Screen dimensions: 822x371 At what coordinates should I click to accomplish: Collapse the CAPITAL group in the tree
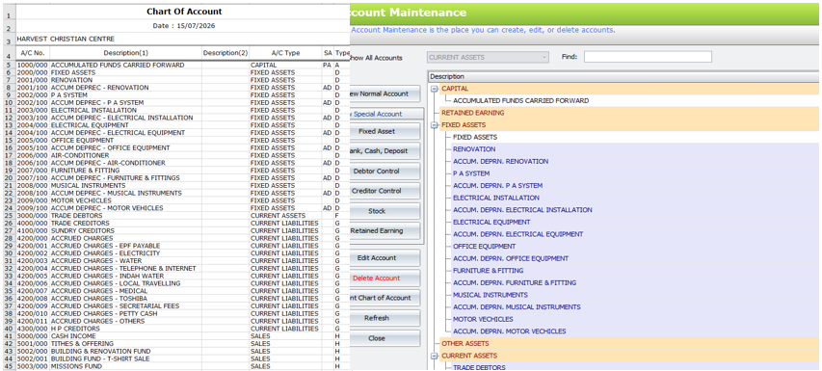click(434, 89)
